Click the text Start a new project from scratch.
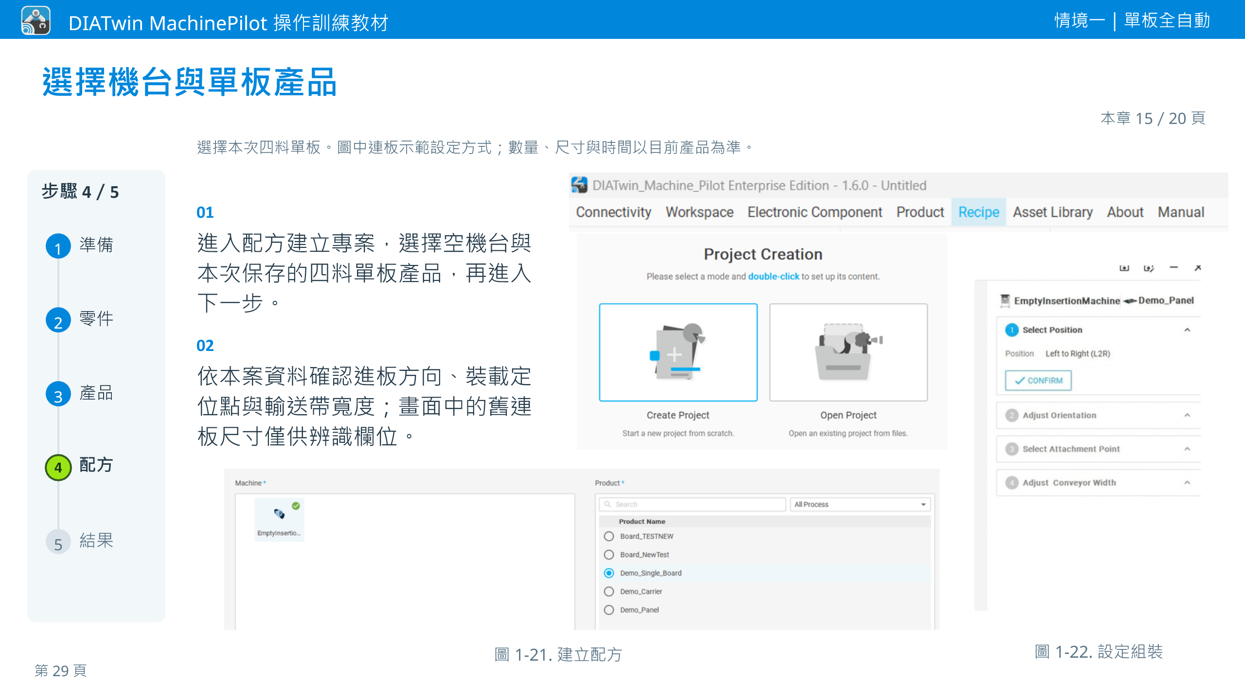The image size is (1245, 700). 678,433
